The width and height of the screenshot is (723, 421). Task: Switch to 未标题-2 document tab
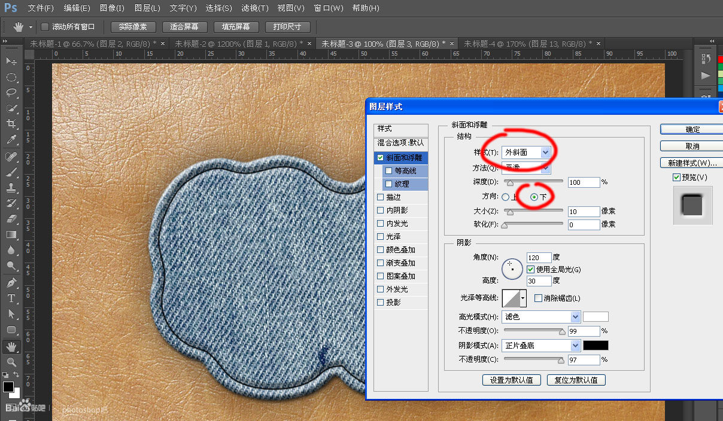238,44
